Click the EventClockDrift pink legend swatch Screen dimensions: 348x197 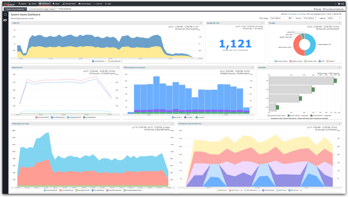pyautogui.click(x=36, y=117)
